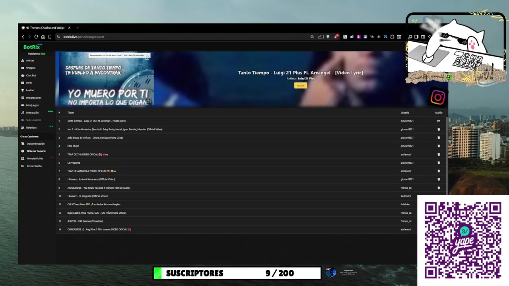Click the song list vertical scrollbar
This screenshot has height=286, width=509.
[447, 155]
